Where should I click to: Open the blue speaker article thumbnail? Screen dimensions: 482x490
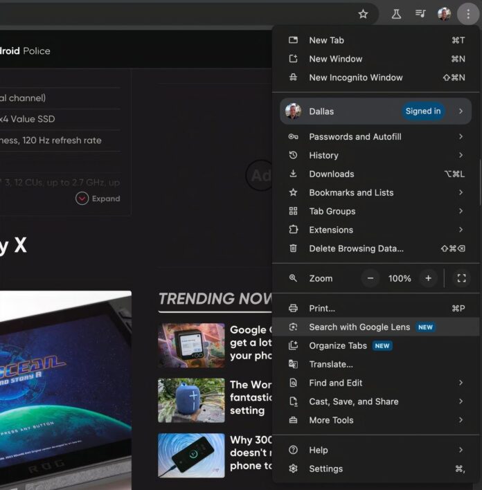point(191,400)
